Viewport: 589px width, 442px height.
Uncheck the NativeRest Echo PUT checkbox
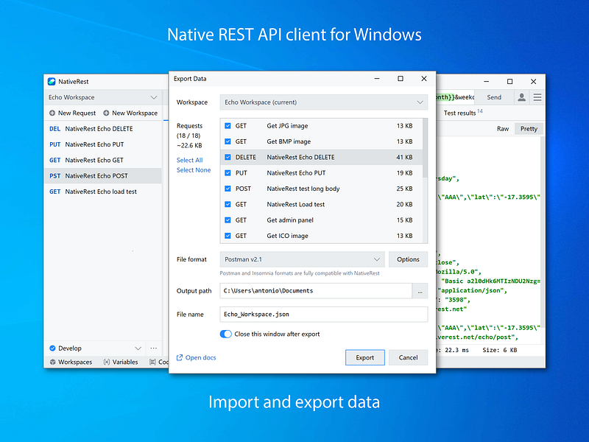tap(228, 173)
